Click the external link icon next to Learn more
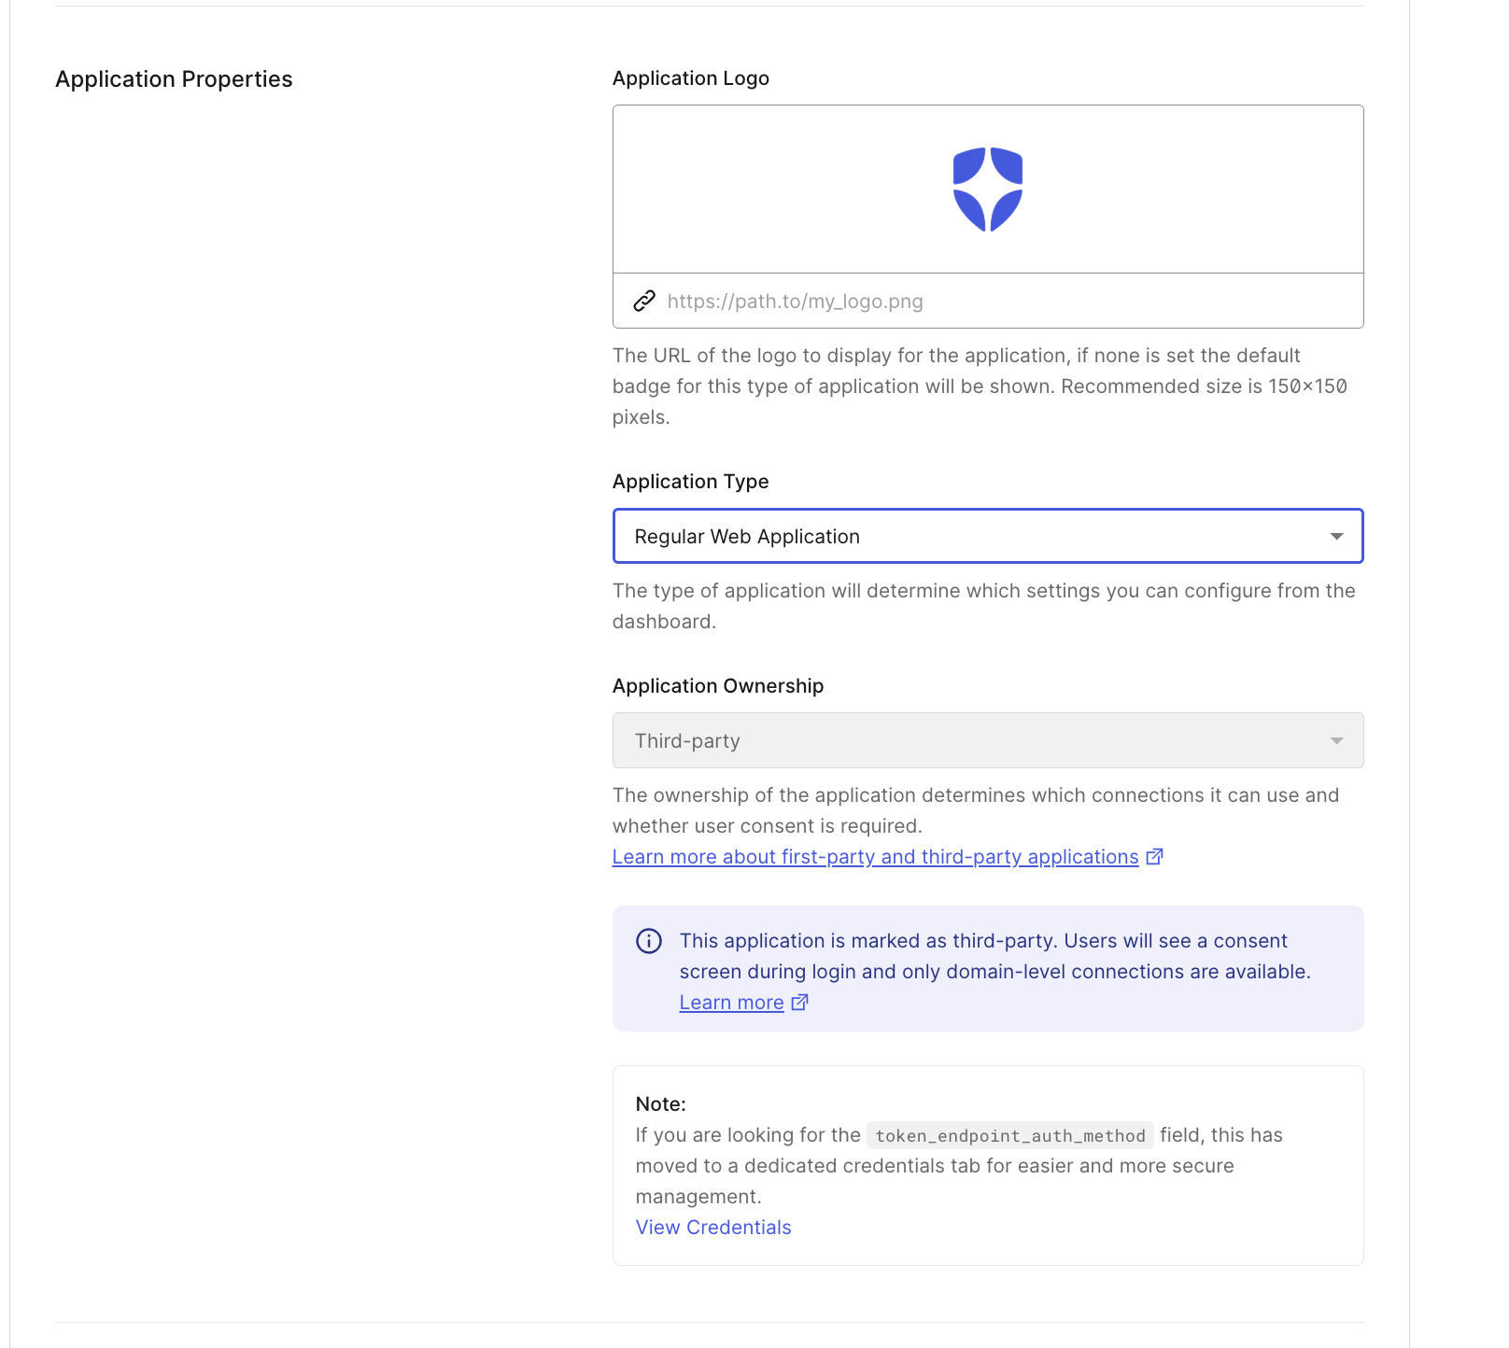1509x1348 pixels. click(799, 1002)
